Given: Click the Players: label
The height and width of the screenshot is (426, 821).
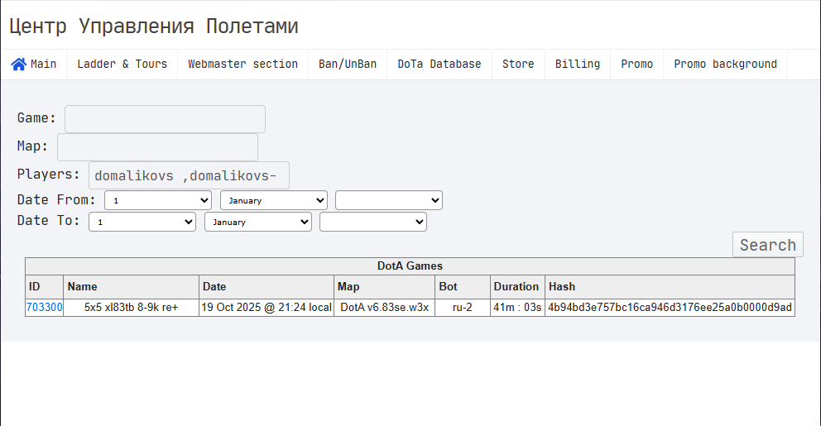Looking at the screenshot, I should click(48, 175).
